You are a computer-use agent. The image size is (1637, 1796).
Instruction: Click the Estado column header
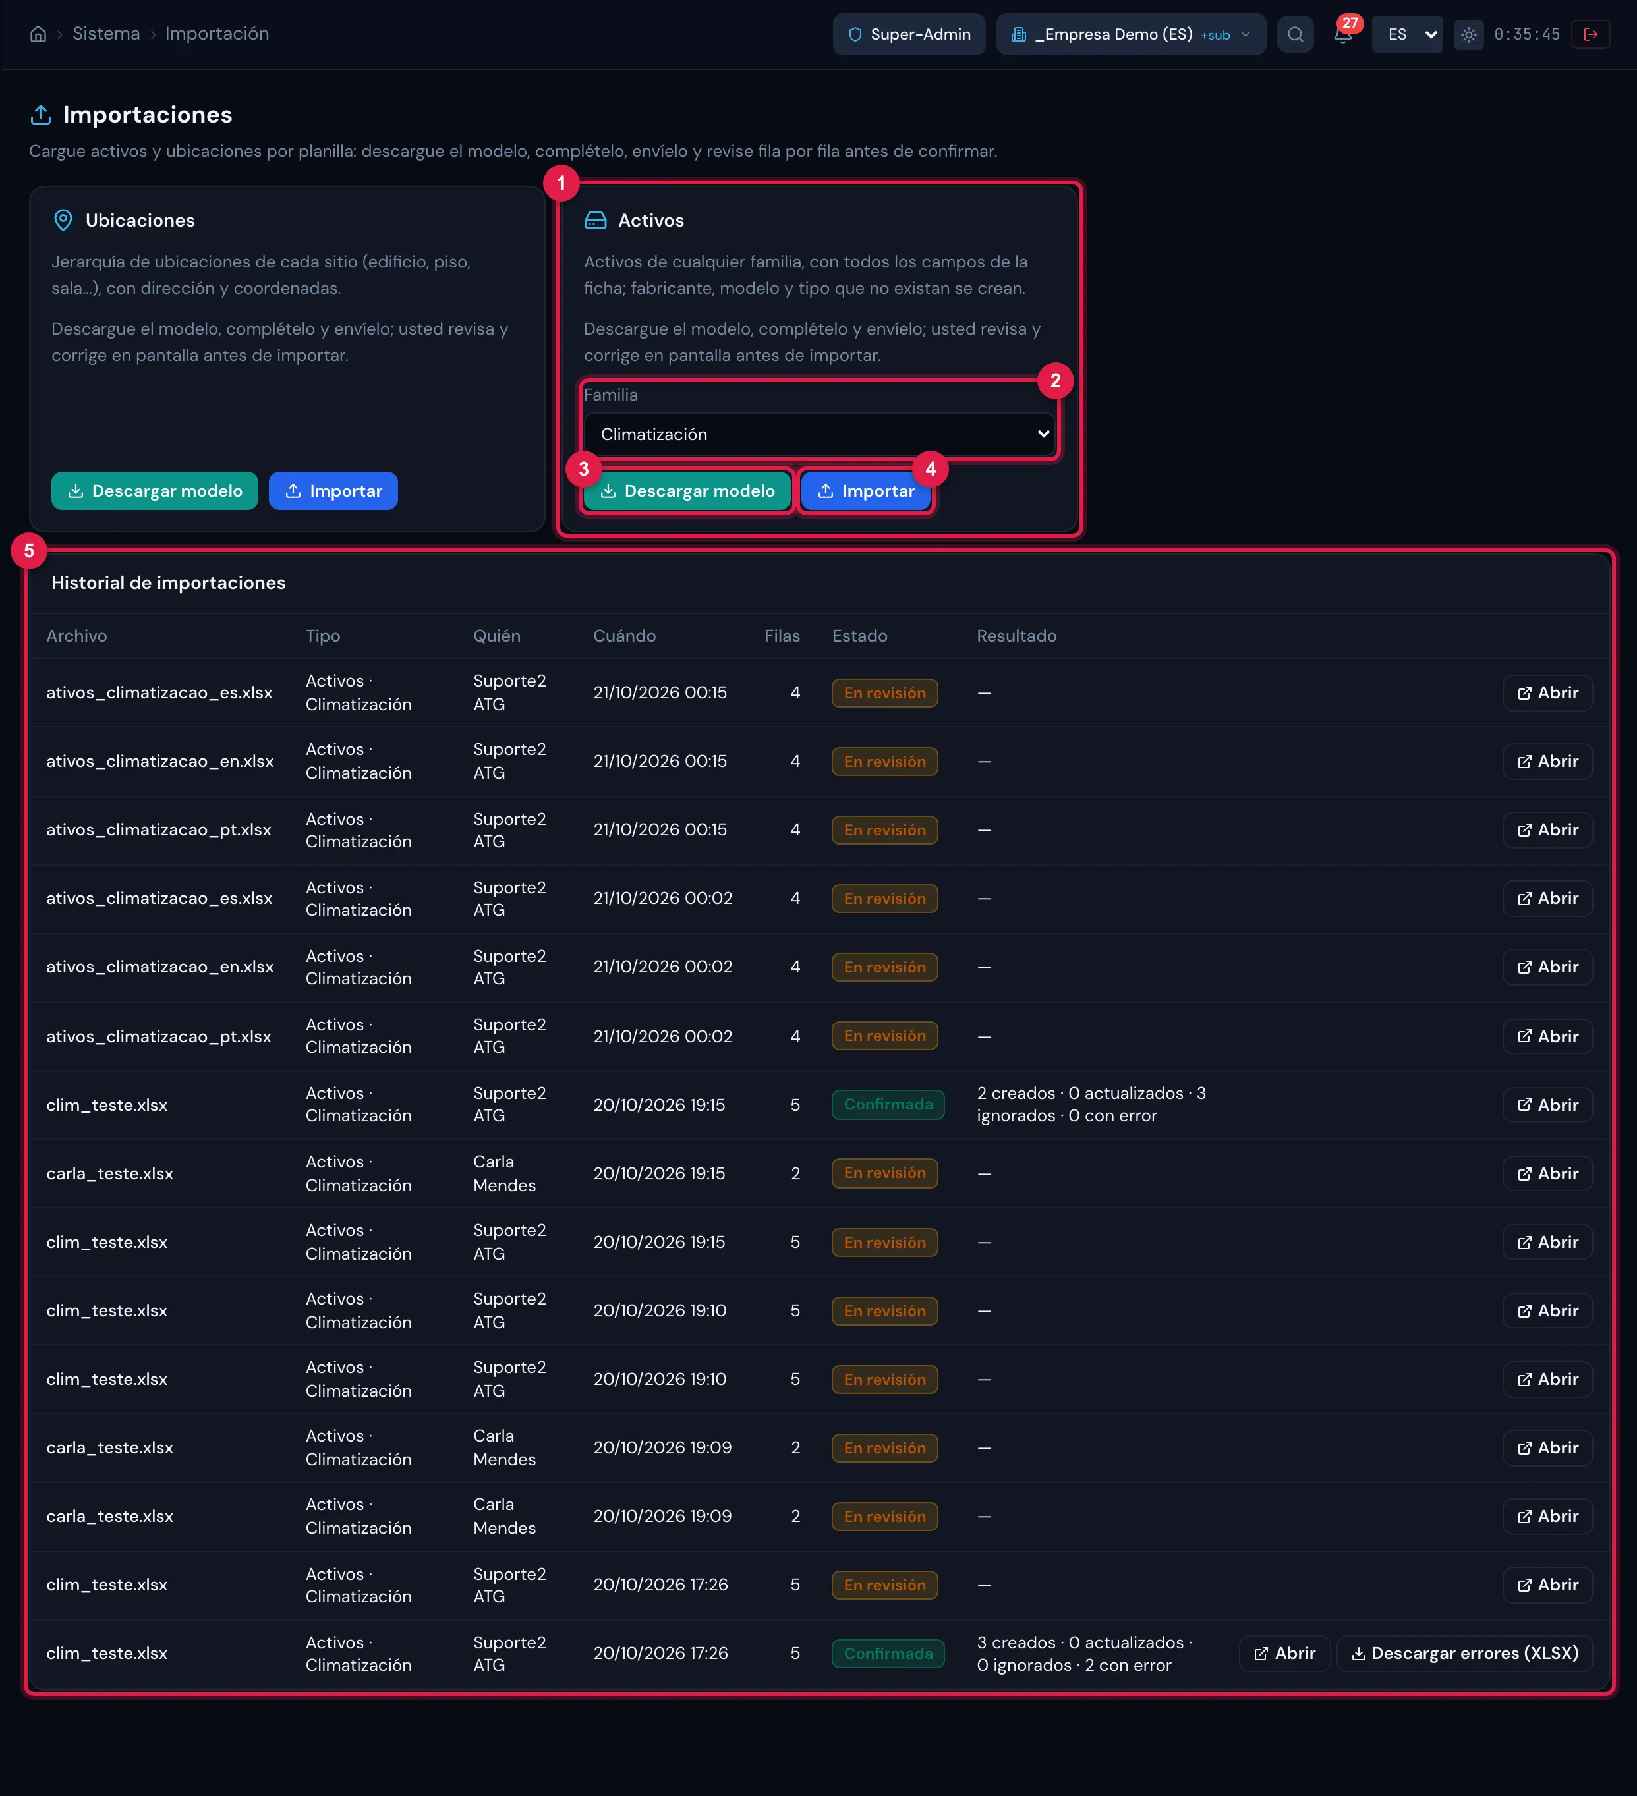point(859,636)
